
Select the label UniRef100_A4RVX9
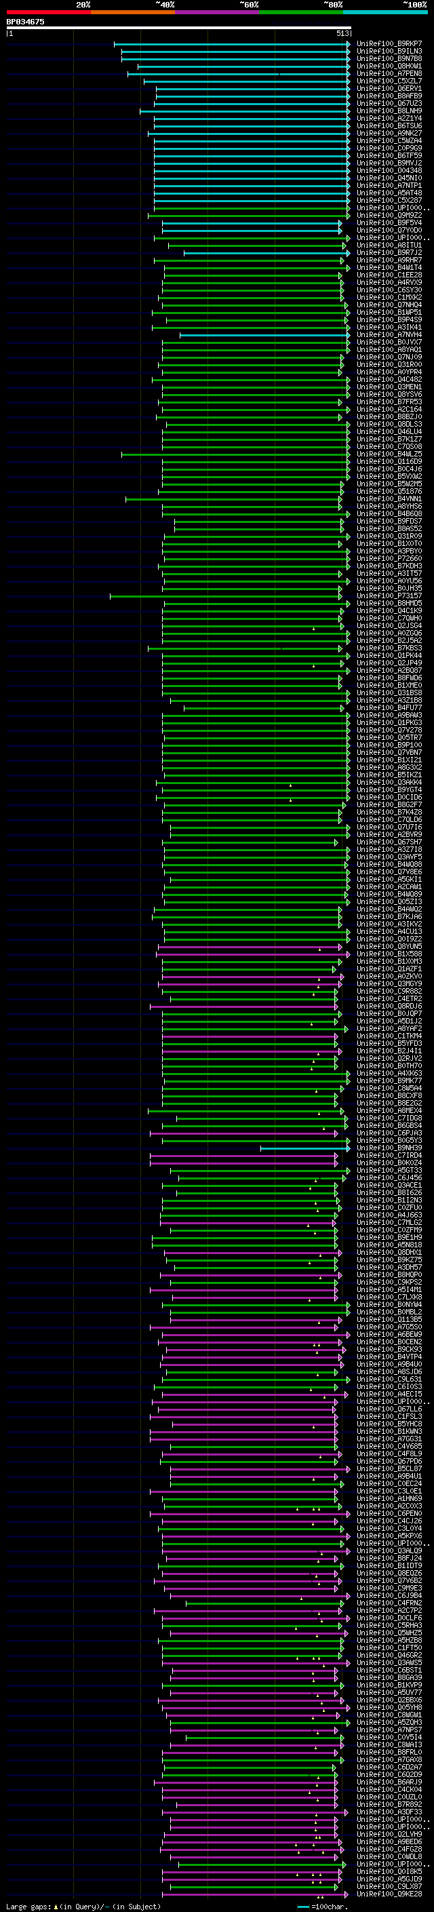tap(389, 282)
